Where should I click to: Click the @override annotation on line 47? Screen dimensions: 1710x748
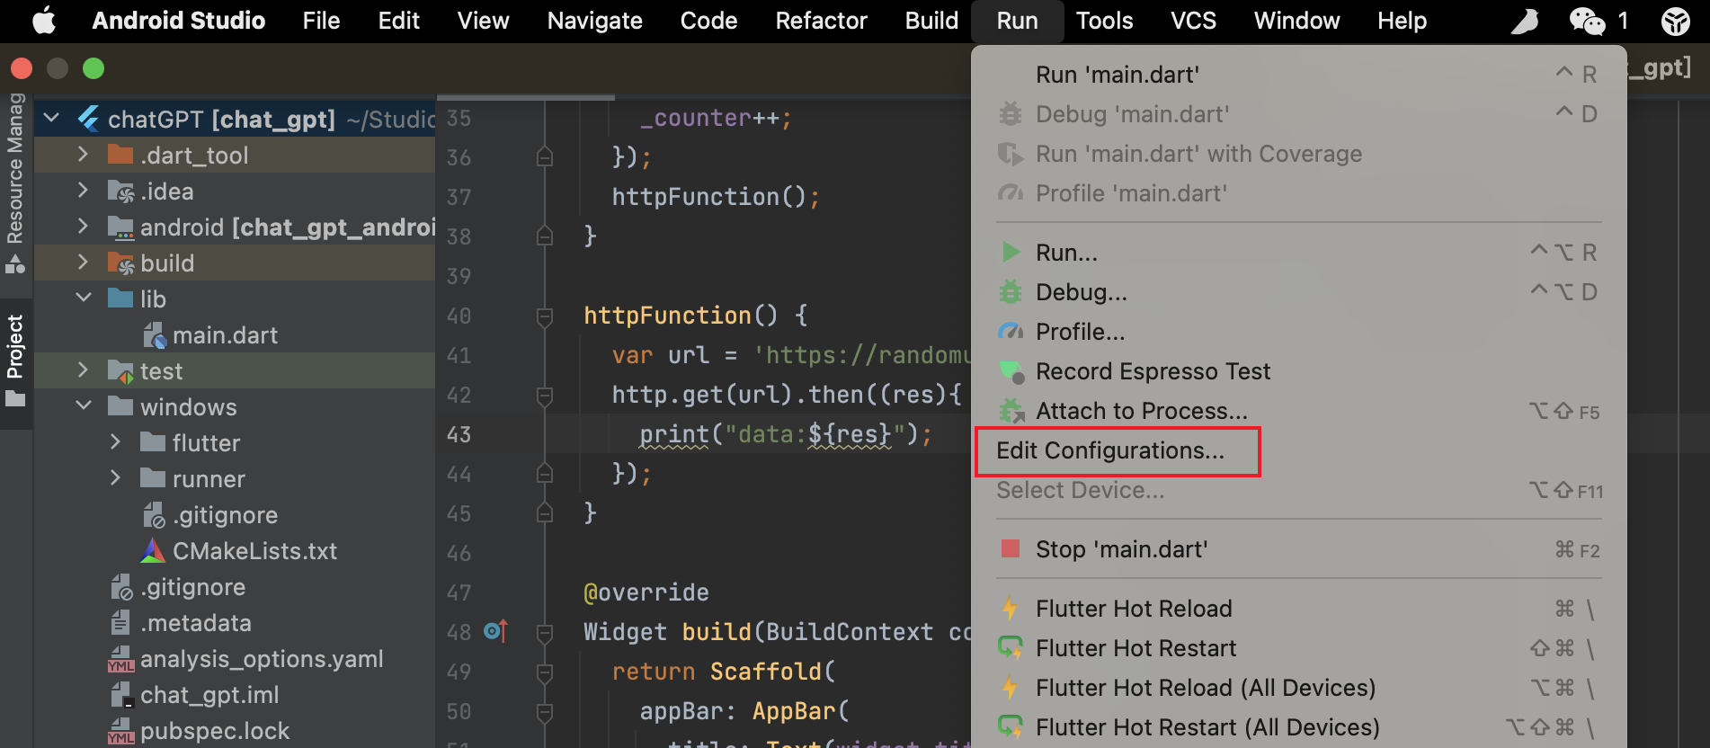[x=646, y=592]
